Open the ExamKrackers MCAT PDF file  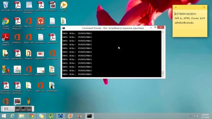[x=6, y=88]
